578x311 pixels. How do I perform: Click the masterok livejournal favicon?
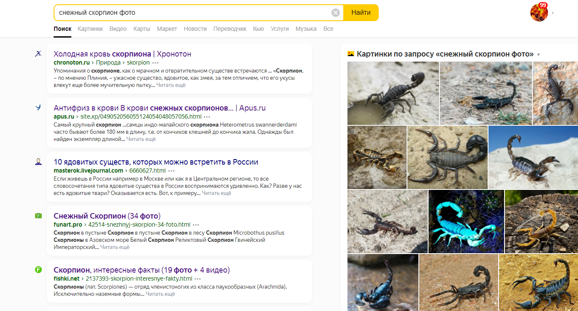pos(38,162)
